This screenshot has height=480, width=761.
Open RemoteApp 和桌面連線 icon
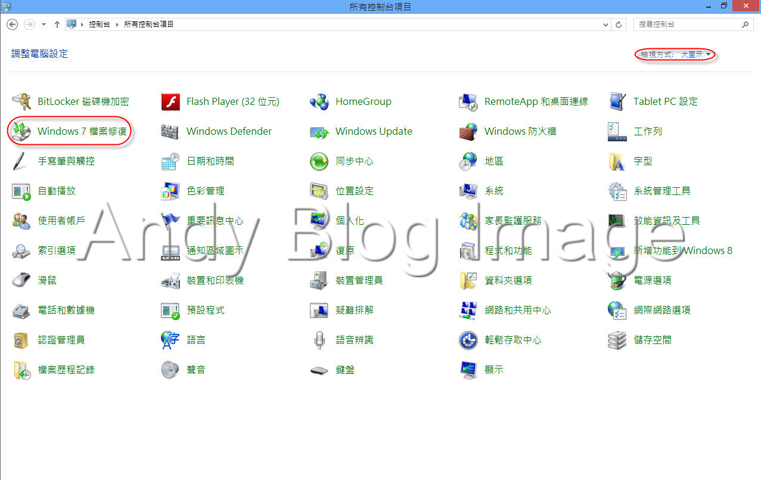(468, 101)
